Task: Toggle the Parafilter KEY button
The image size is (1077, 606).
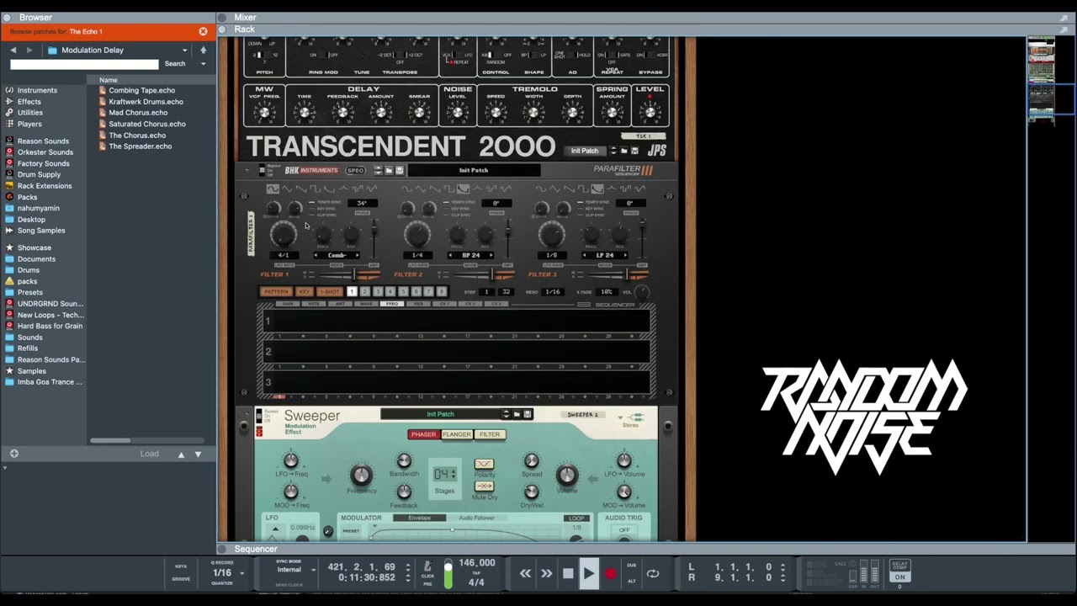Action: point(304,291)
